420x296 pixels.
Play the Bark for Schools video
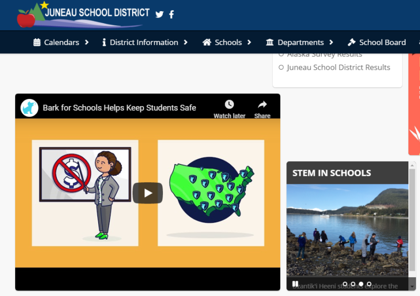click(x=147, y=193)
